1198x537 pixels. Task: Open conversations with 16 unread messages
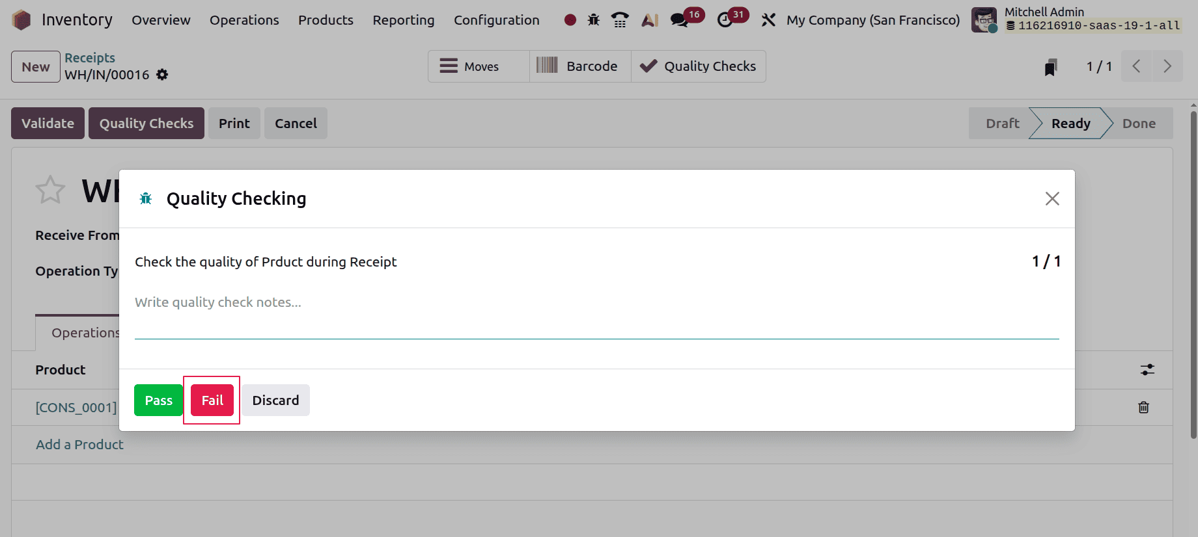click(687, 18)
